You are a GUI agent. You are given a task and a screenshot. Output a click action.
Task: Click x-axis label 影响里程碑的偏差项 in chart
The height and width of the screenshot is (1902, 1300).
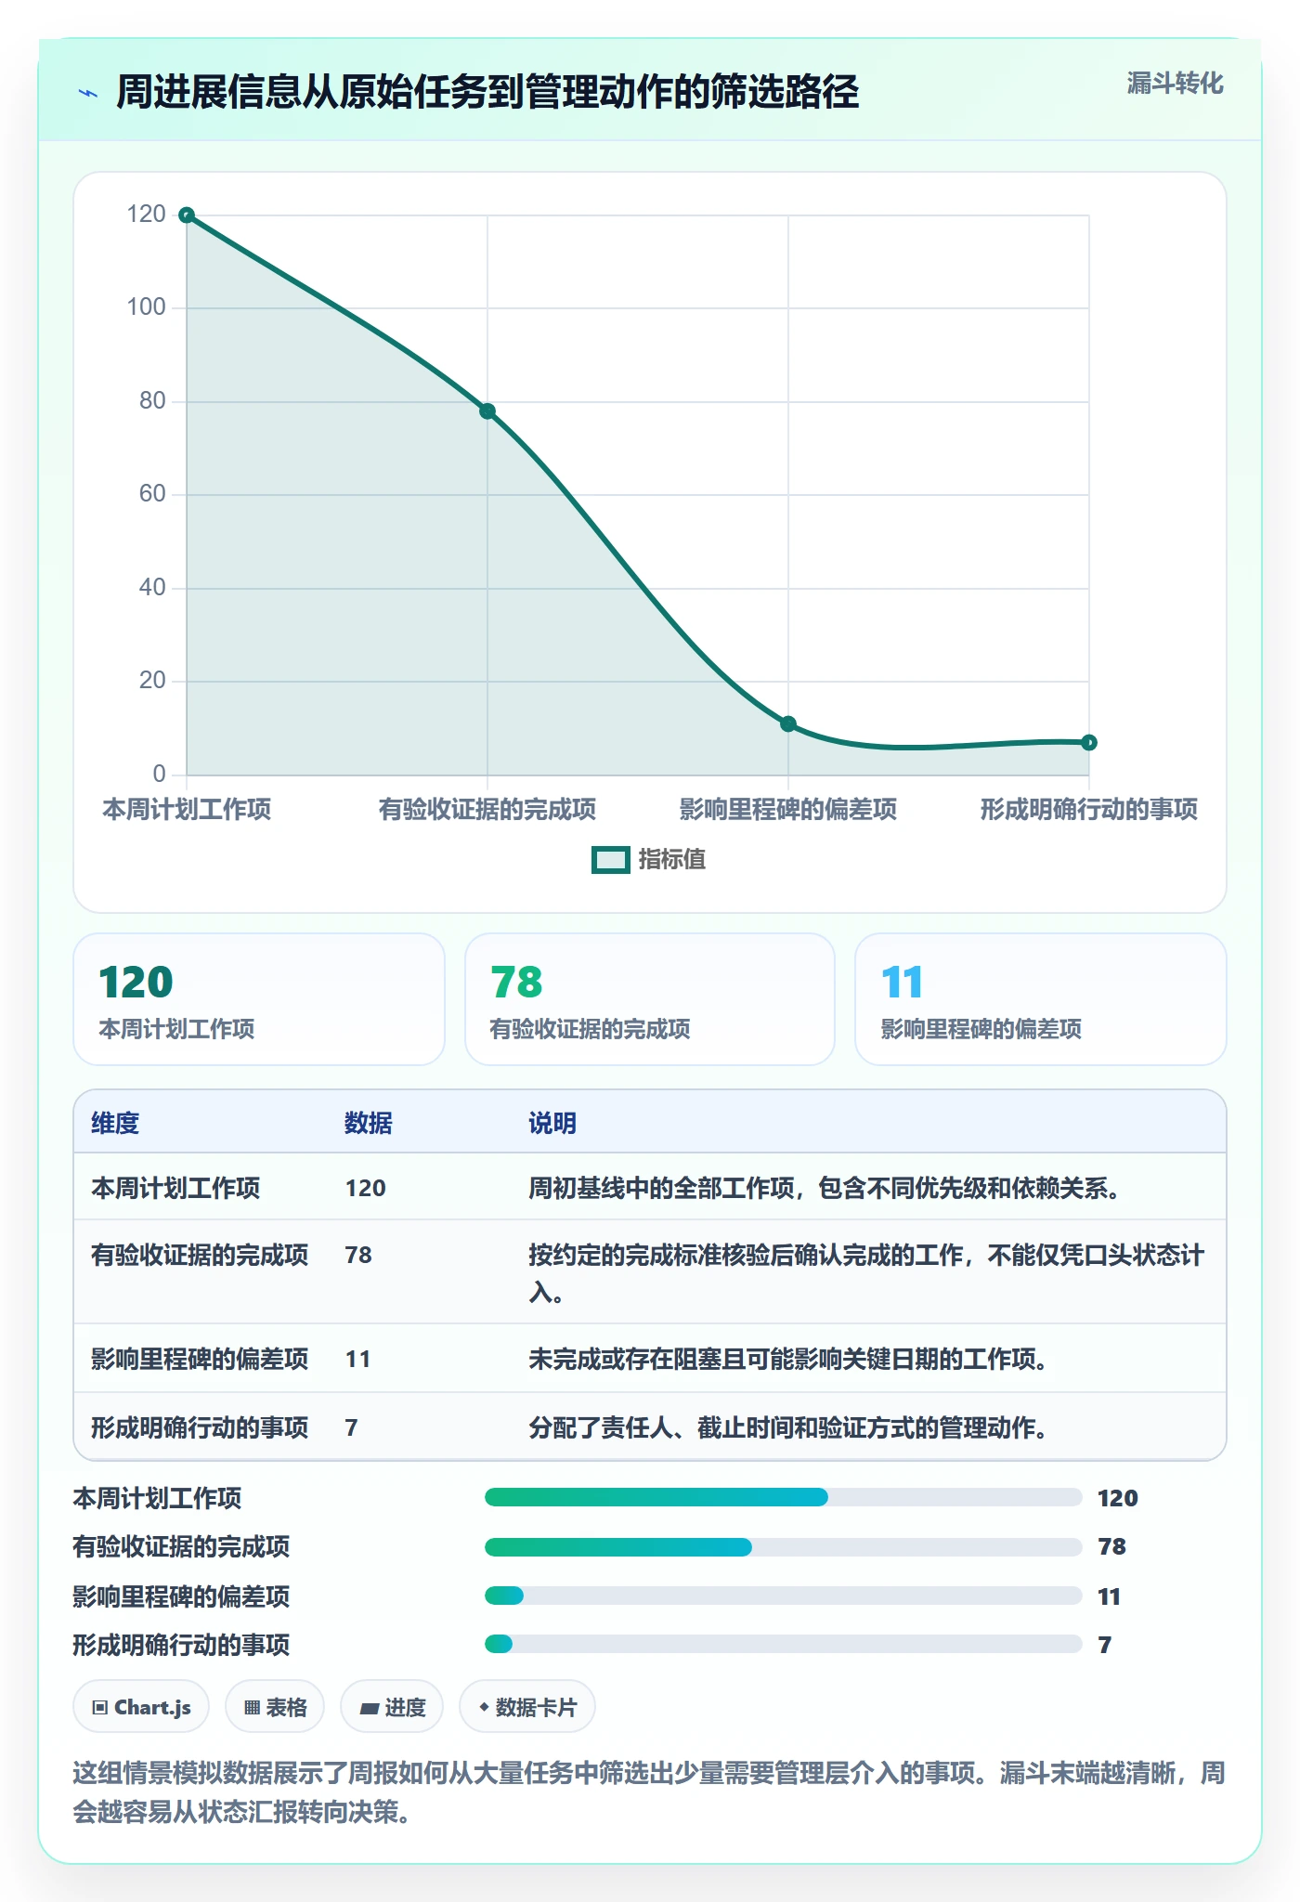(x=788, y=809)
